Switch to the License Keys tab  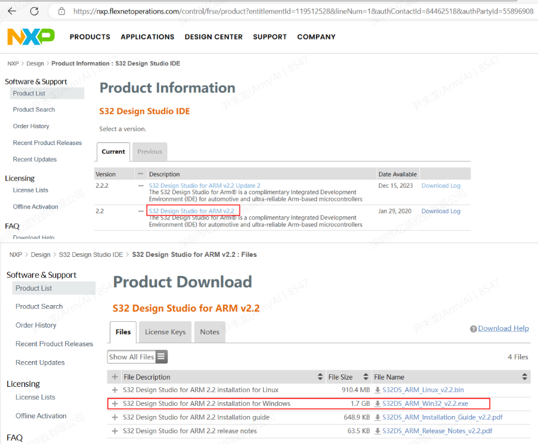(165, 332)
